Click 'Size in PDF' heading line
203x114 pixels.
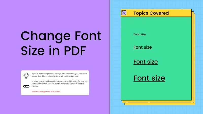53,51
